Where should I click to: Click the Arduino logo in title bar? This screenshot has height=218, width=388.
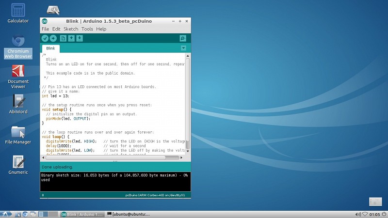(x=45, y=21)
